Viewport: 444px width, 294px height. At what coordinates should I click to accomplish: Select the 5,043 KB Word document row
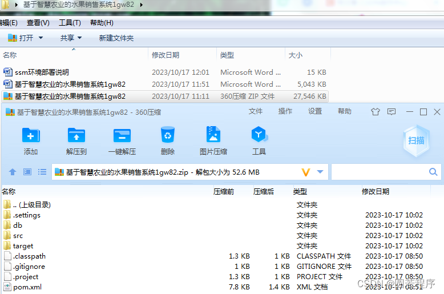coord(165,84)
